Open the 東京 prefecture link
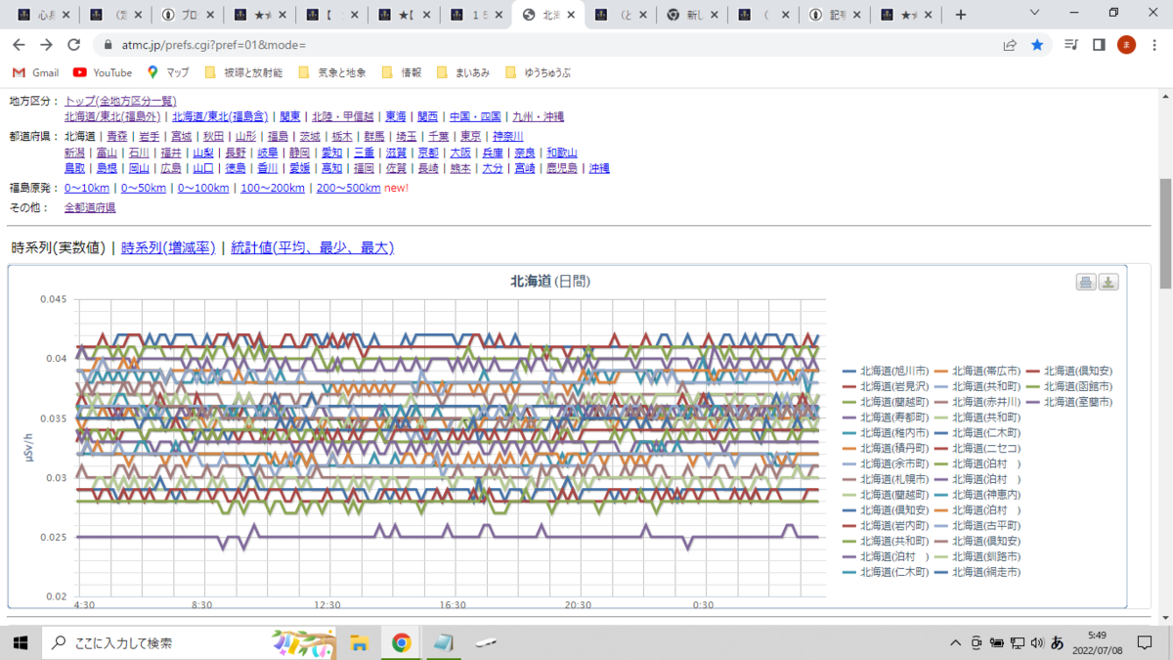The image size is (1173, 660). [470, 137]
